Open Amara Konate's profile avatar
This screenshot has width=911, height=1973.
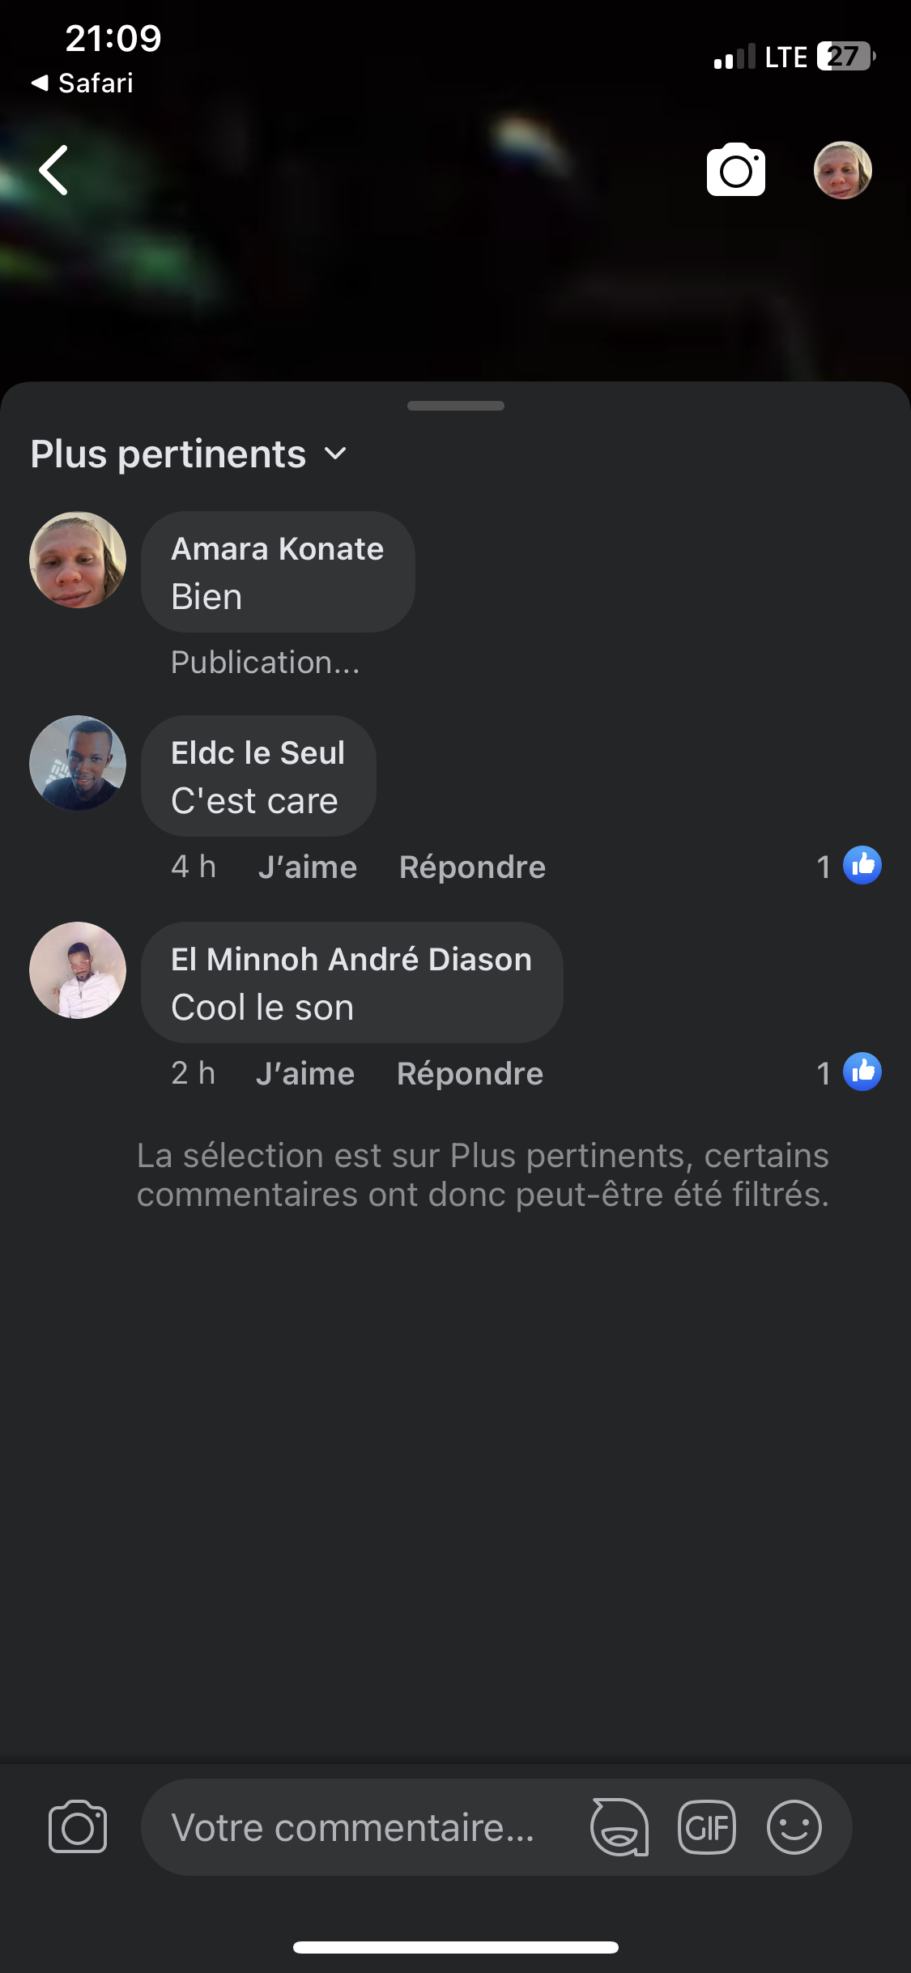pyautogui.click(x=78, y=560)
